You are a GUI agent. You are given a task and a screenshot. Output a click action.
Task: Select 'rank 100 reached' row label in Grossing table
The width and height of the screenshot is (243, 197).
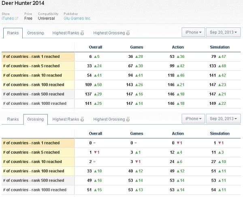[38, 171]
